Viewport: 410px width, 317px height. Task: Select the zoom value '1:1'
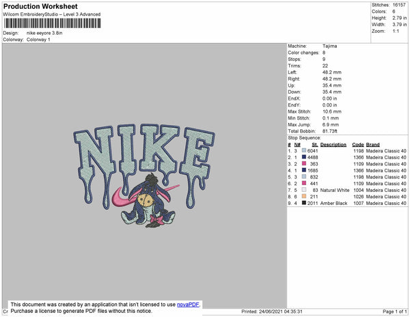point(396,31)
